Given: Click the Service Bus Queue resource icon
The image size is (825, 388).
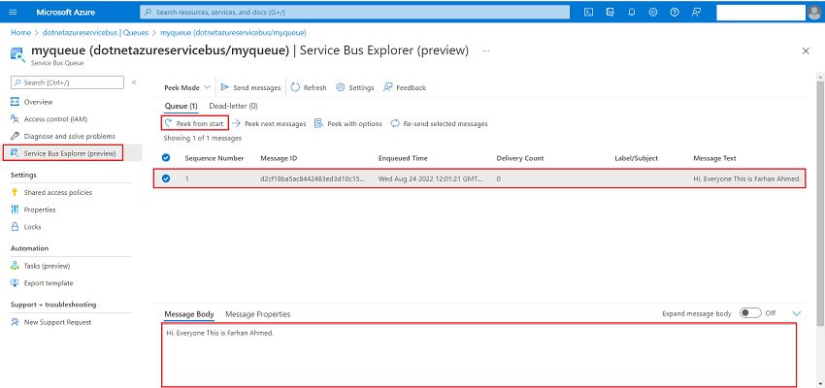Looking at the screenshot, I should pyautogui.click(x=17, y=53).
